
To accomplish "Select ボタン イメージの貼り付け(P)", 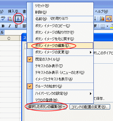I will coord(60,32).
